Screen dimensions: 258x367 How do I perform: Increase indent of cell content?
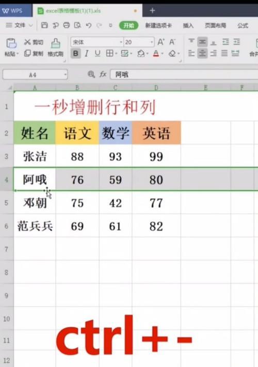(x=236, y=42)
